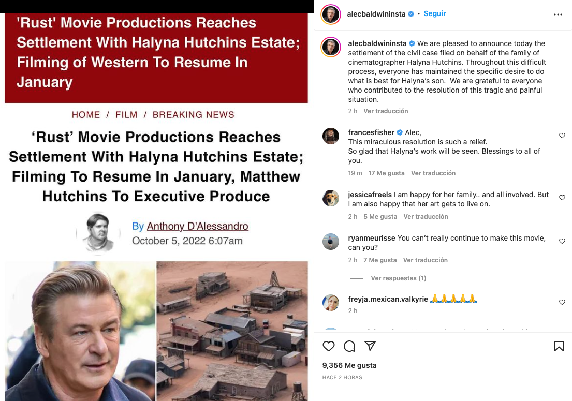View the 9,356 Me gusta likes list
572x401 pixels.
349,365
